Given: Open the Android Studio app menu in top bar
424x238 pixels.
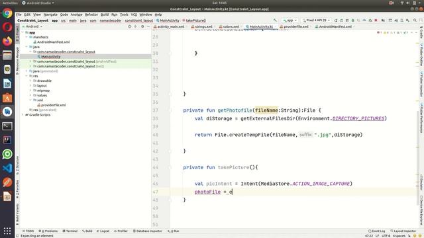Looking at the screenshot, I should [38, 3].
